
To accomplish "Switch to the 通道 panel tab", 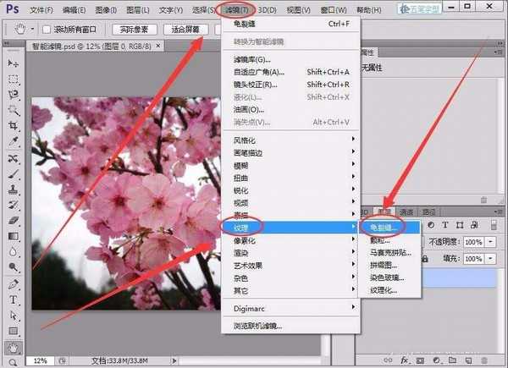I will [406, 211].
